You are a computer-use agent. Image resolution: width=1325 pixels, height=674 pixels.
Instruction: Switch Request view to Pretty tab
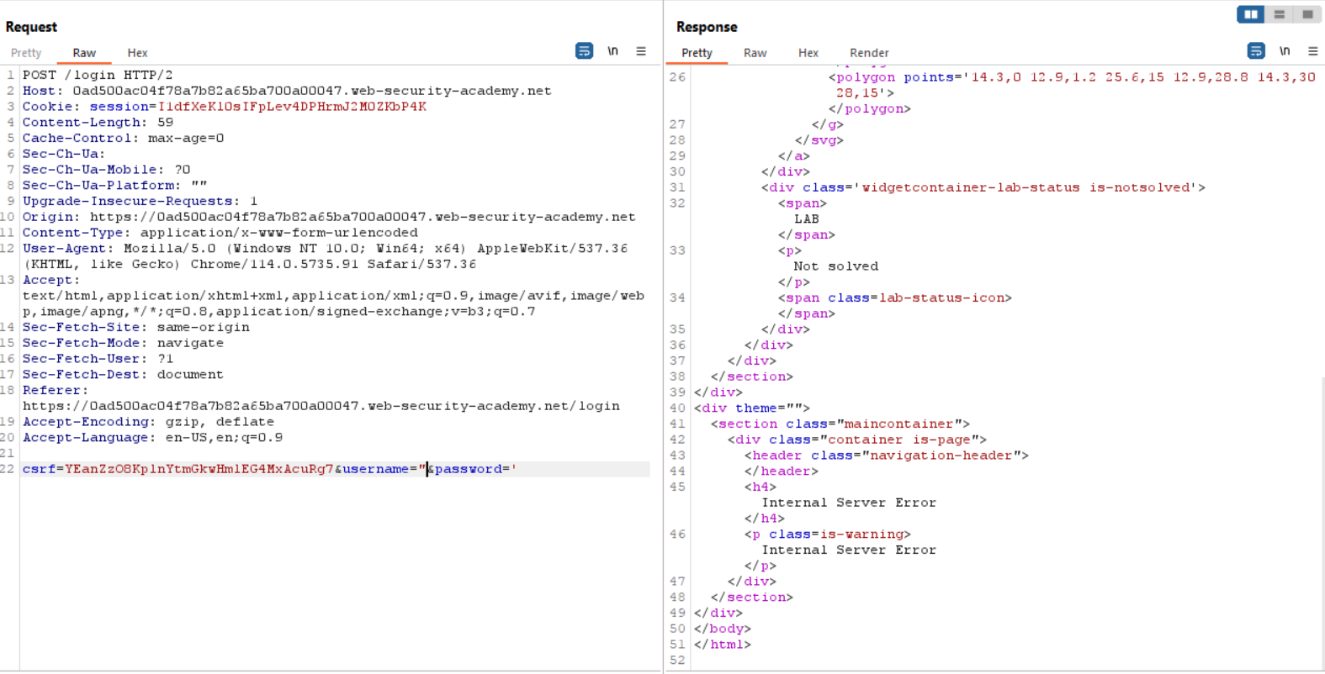(x=26, y=53)
